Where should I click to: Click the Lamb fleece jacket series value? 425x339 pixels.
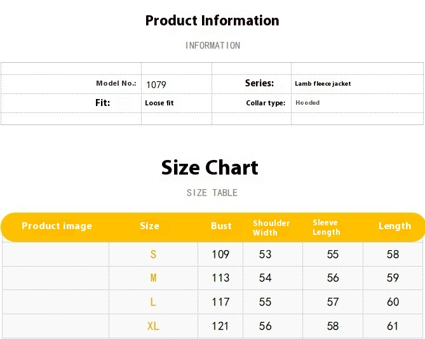323,84
